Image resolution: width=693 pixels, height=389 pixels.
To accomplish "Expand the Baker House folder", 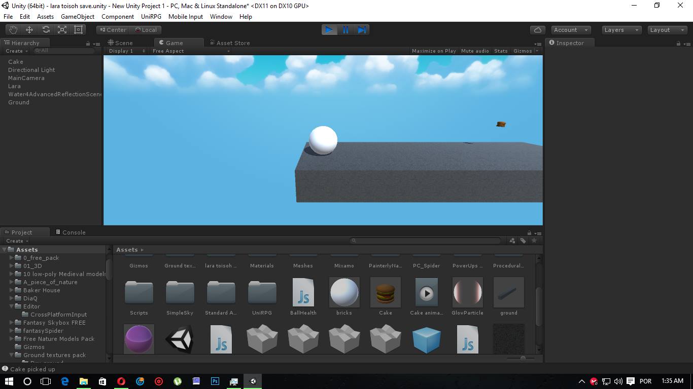I will (x=12, y=290).
